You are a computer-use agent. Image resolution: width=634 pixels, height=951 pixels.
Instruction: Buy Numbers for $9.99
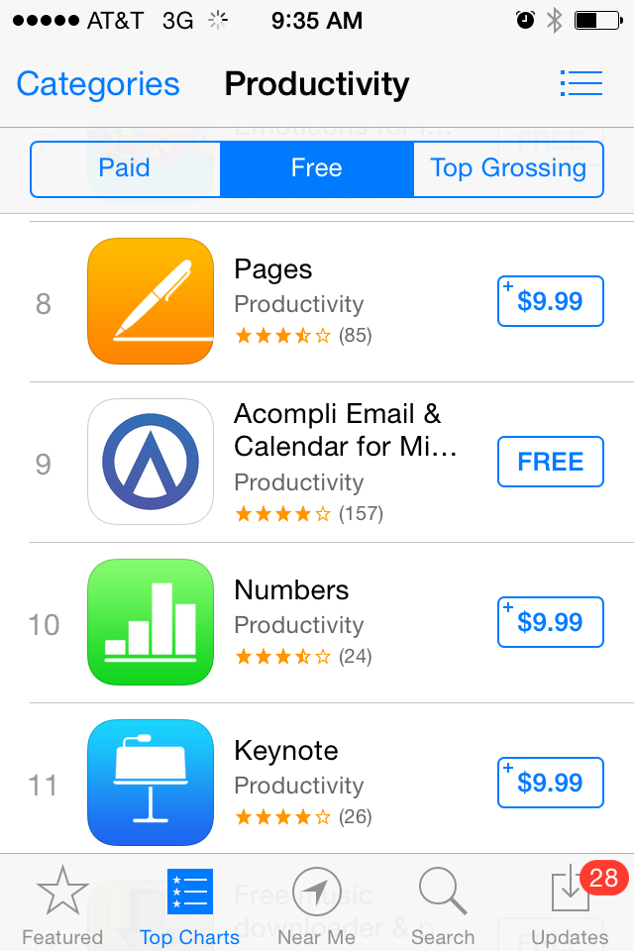(x=550, y=622)
